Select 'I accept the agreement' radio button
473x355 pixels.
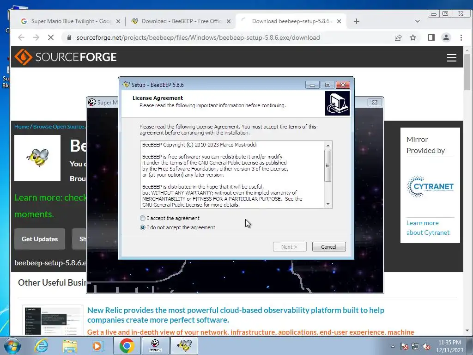[x=143, y=218]
